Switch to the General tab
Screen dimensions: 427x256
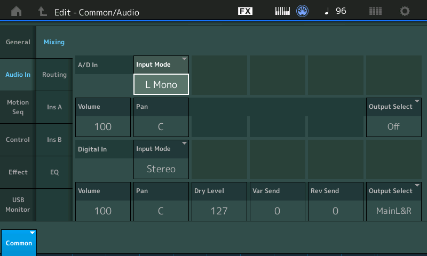[x=18, y=42]
